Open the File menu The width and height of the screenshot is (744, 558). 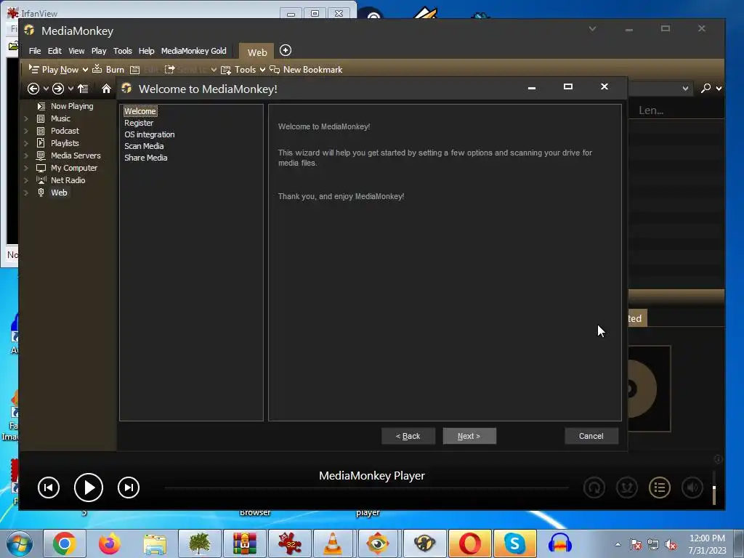point(35,51)
